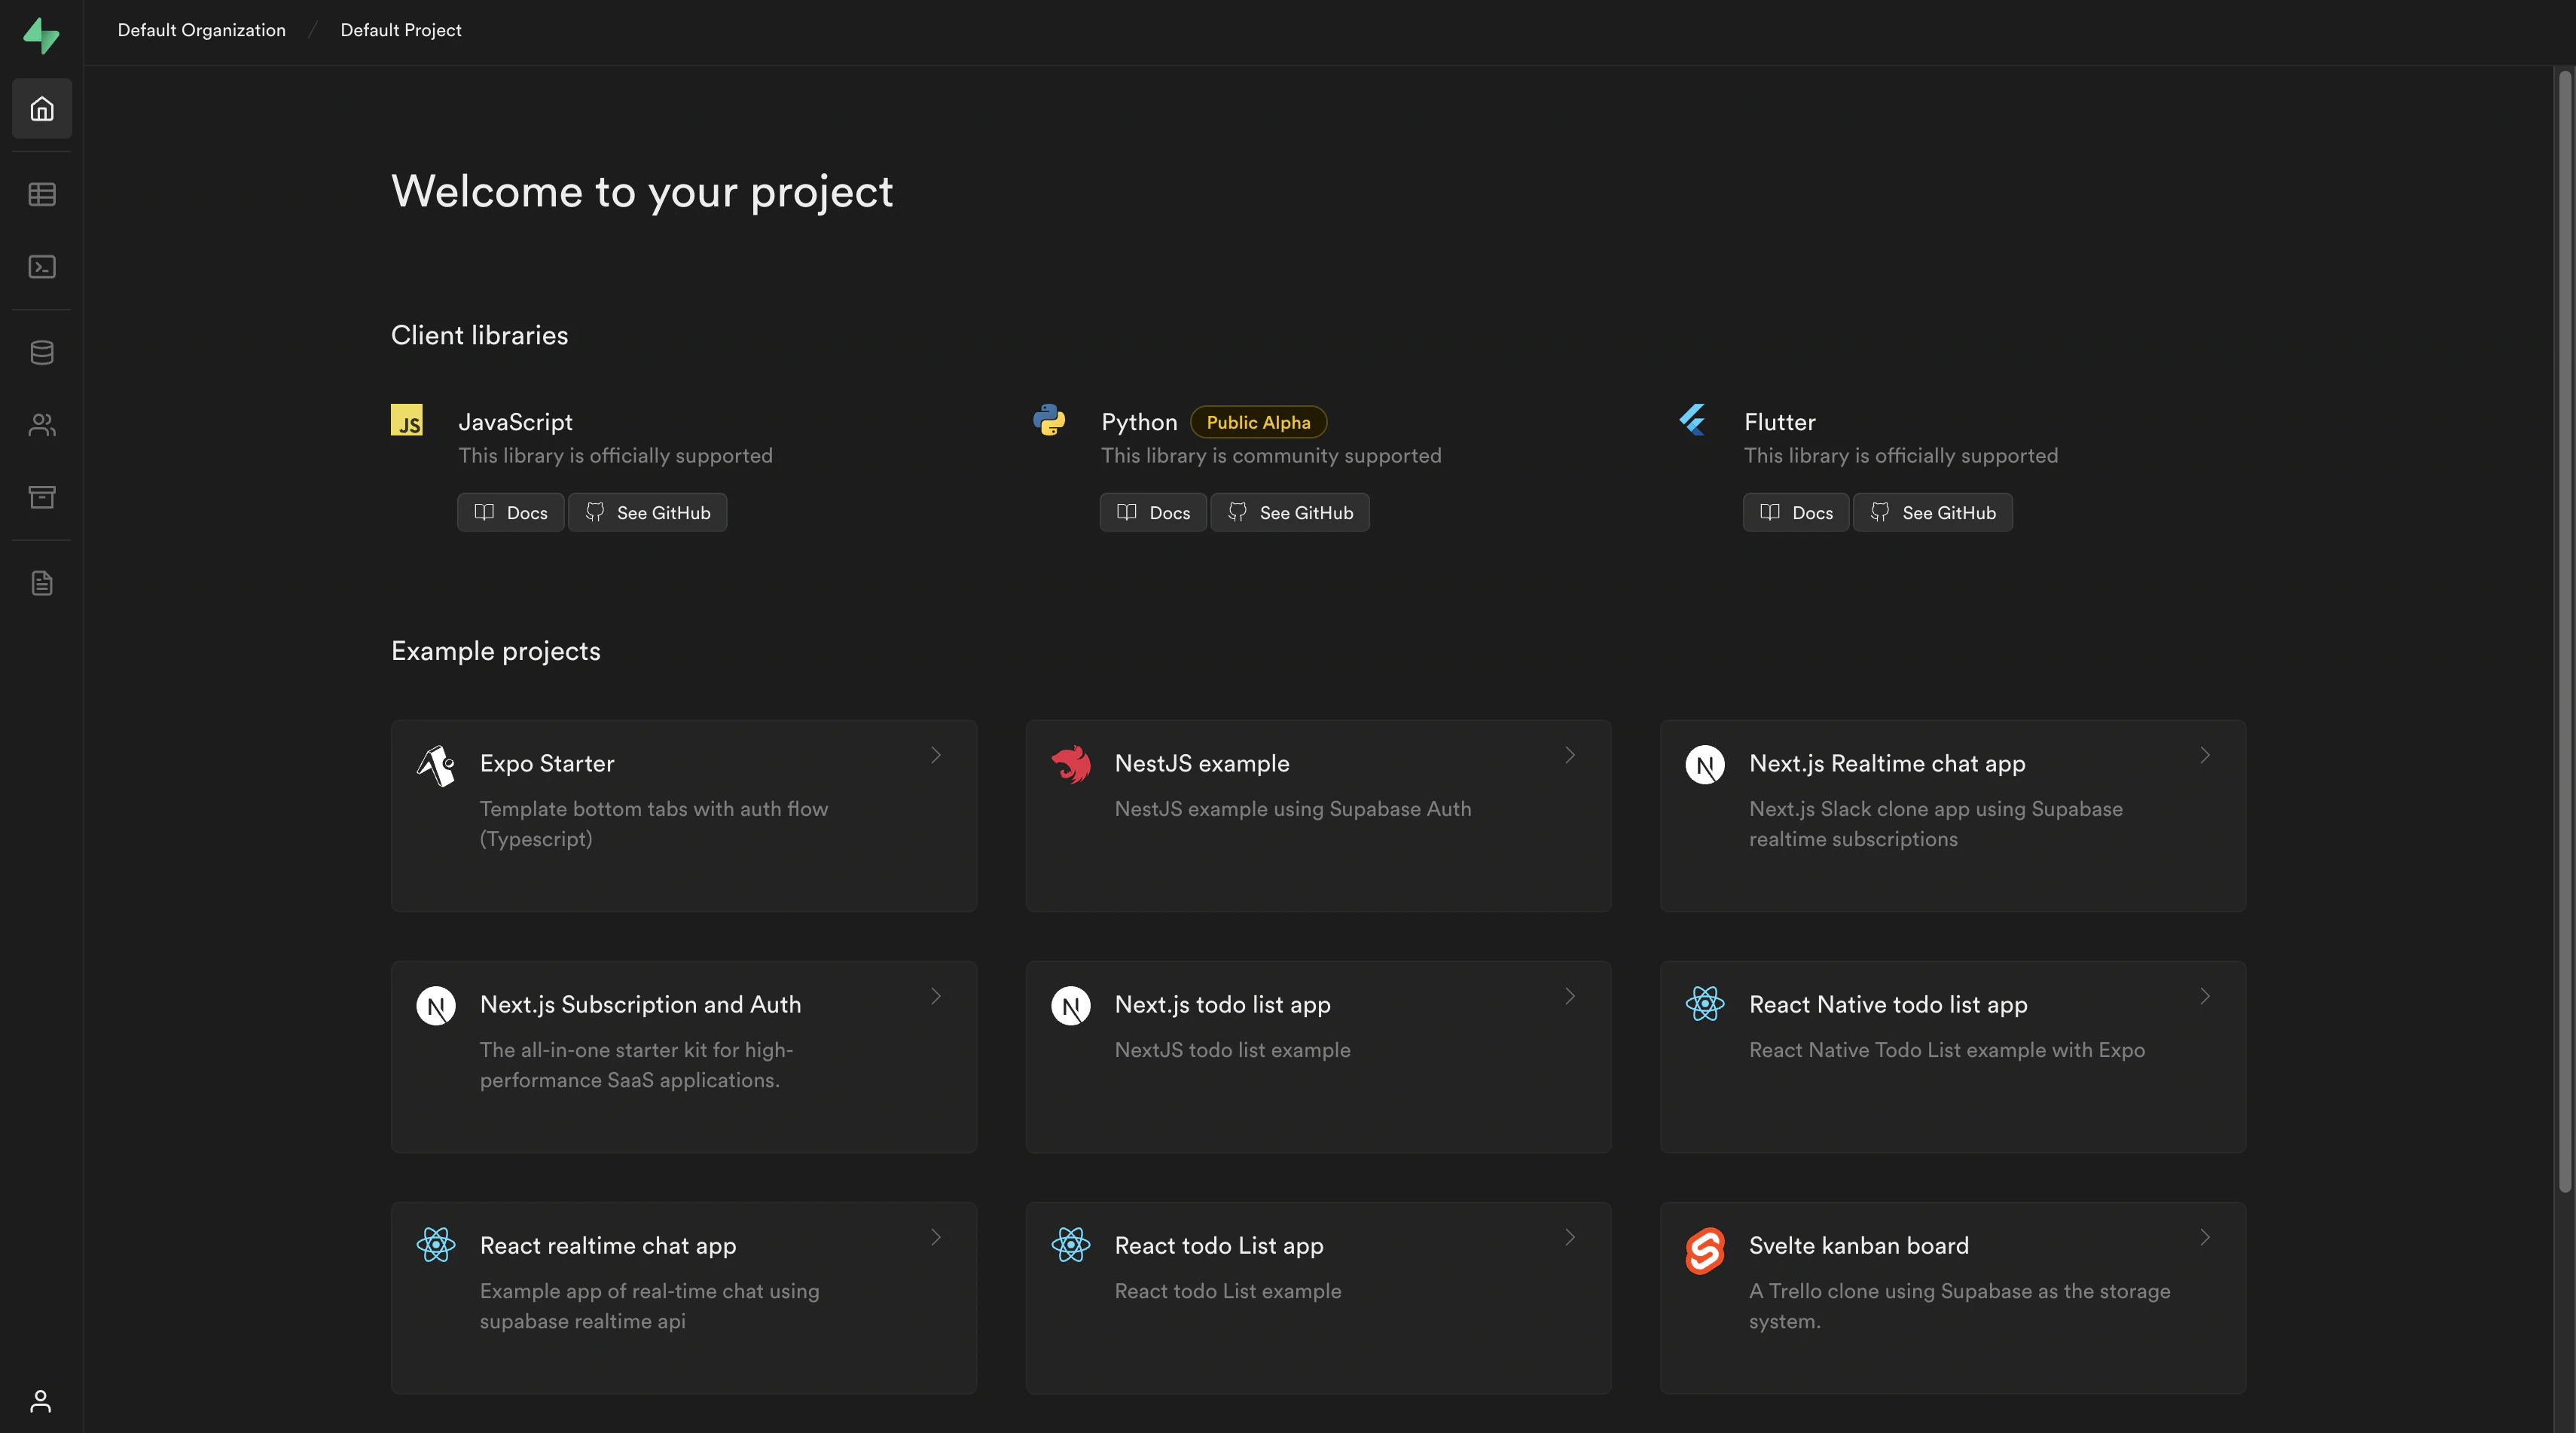Screen dimensions: 2576x1433
Task: Open Flutter See GitHub button
Action: [x=1933, y=512]
